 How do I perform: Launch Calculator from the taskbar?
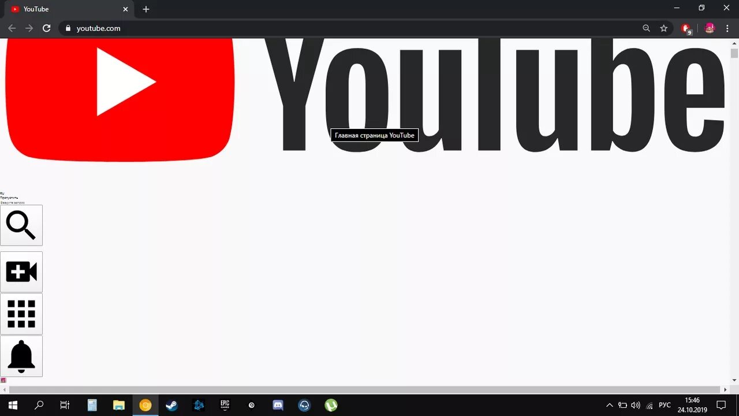click(x=92, y=405)
